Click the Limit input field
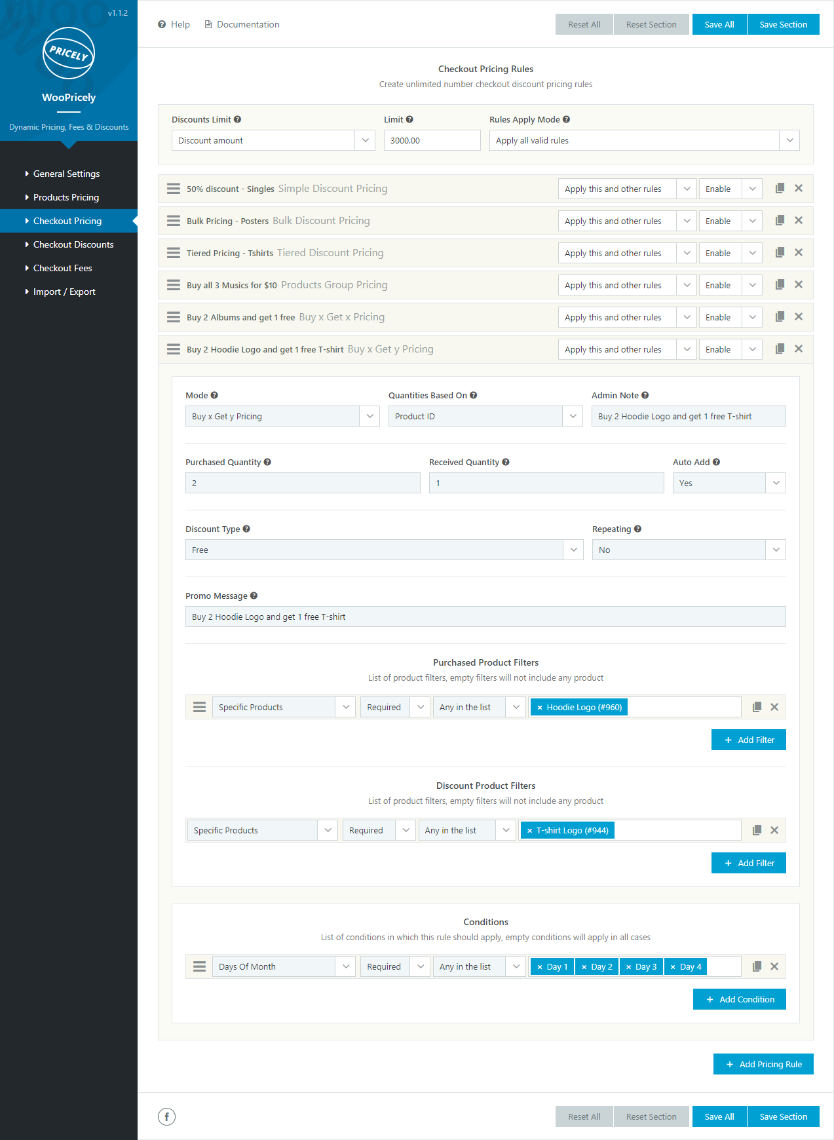Screen dimensions: 834x1140 coord(432,140)
